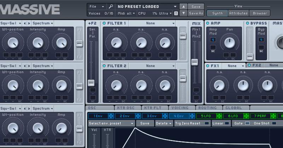Click the exclamation panic button icon
283x148 pixels.
[x=176, y=13]
